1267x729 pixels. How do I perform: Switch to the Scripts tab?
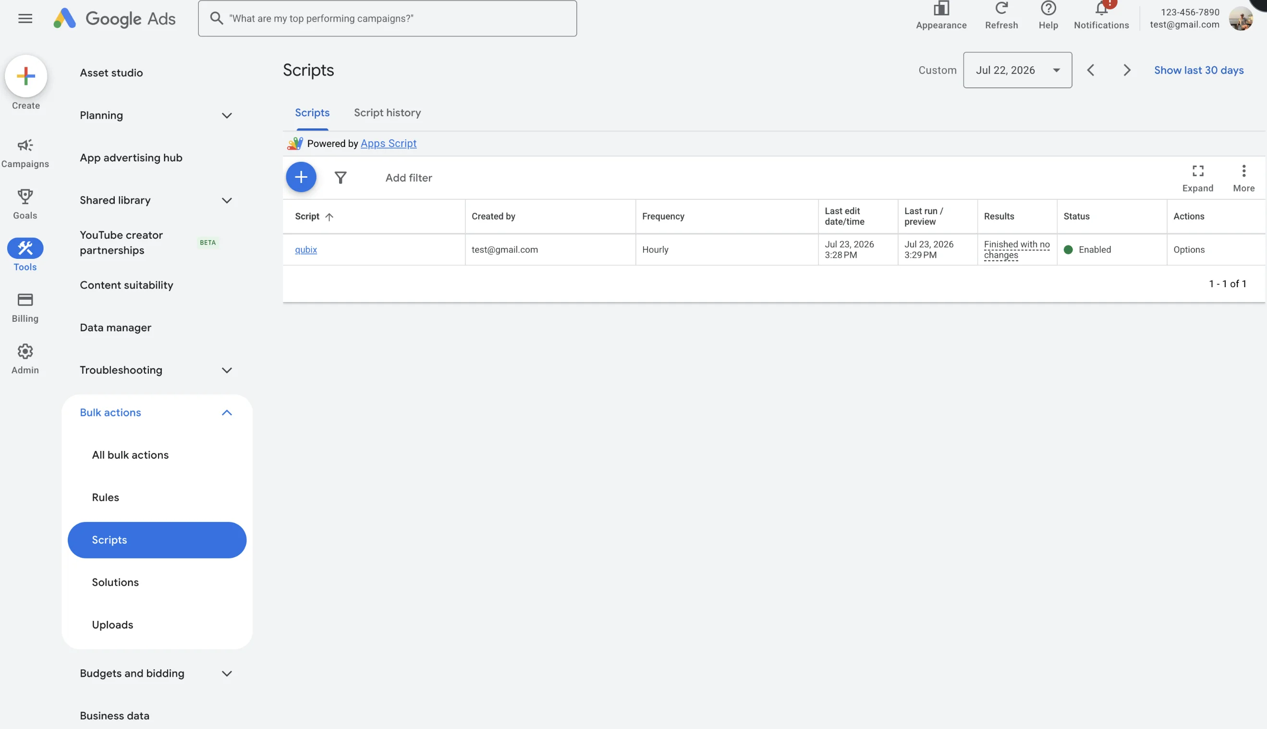point(312,113)
